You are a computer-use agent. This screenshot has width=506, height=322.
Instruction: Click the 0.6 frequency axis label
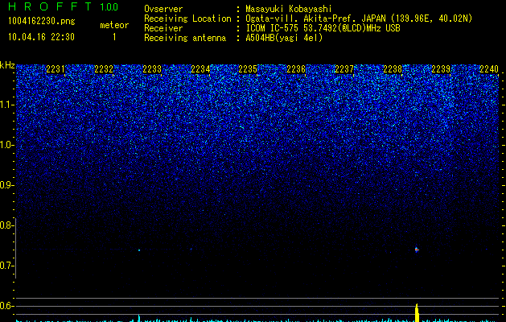pyautogui.click(x=6, y=306)
